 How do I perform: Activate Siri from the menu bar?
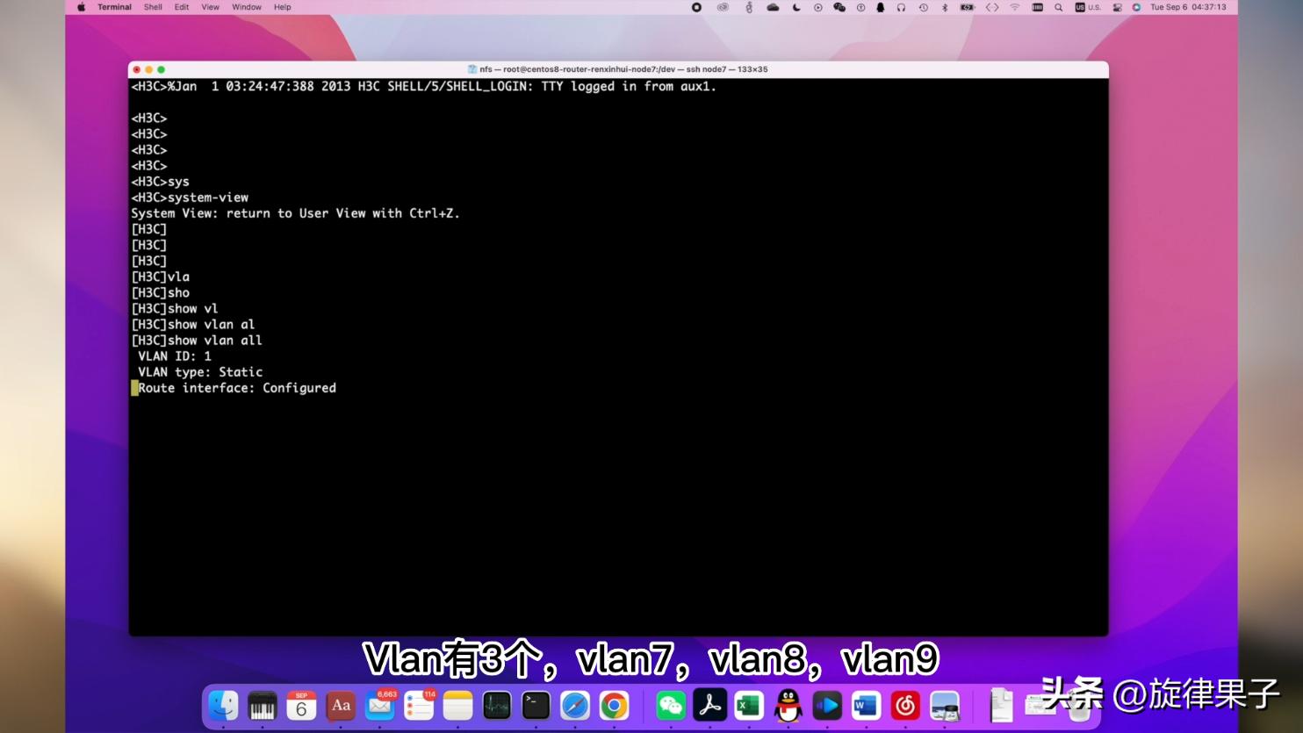[x=1136, y=7]
